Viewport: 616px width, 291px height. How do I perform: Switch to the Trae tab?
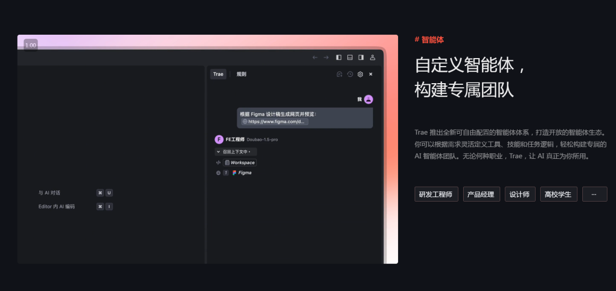218,74
